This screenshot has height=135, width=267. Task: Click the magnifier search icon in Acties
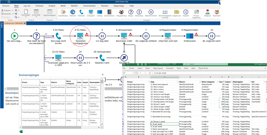[16, 17]
